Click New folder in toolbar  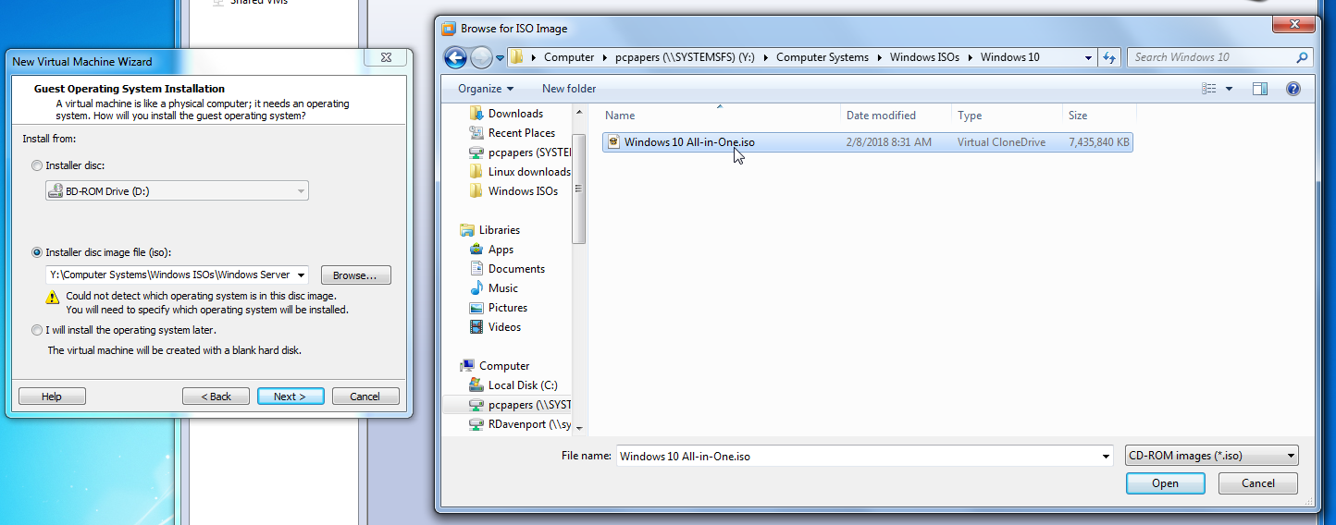tap(569, 89)
